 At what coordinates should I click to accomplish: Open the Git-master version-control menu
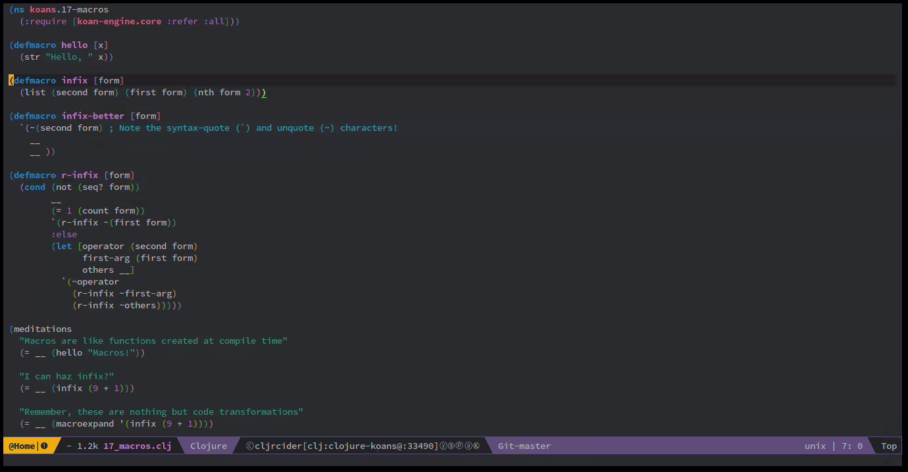(x=524, y=446)
